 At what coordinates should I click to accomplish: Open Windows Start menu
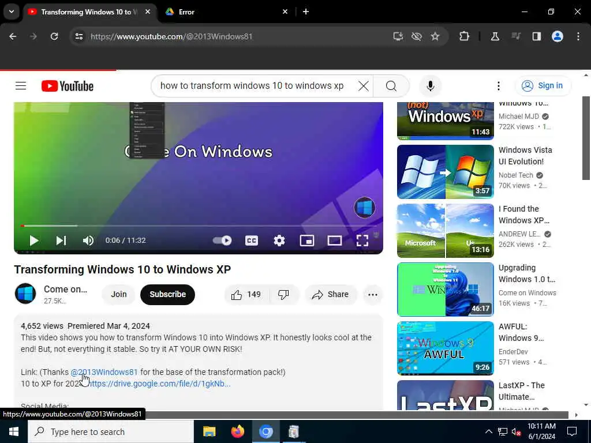[14, 431]
